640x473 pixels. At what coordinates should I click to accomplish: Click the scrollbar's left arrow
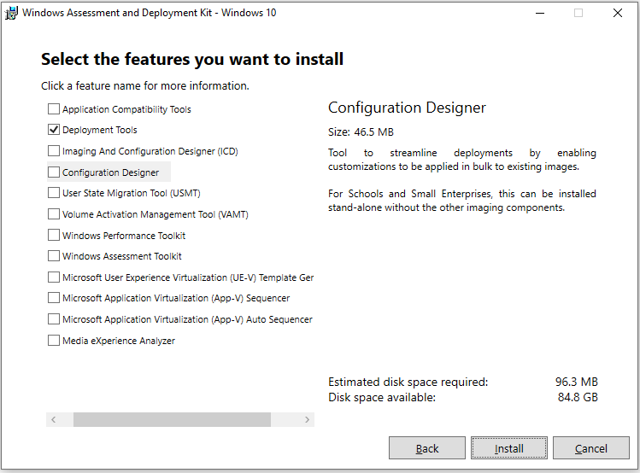(x=54, y=419)
